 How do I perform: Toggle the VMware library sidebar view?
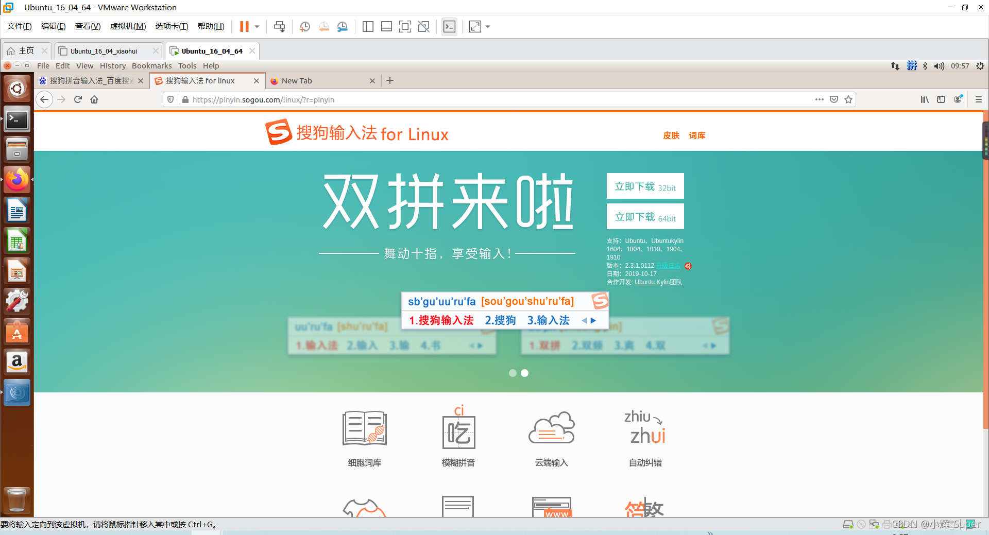pos(368,26)
